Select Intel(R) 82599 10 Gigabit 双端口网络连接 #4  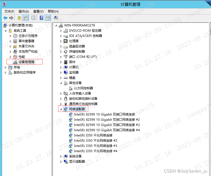pyautogui.click(x=107, y=130)
